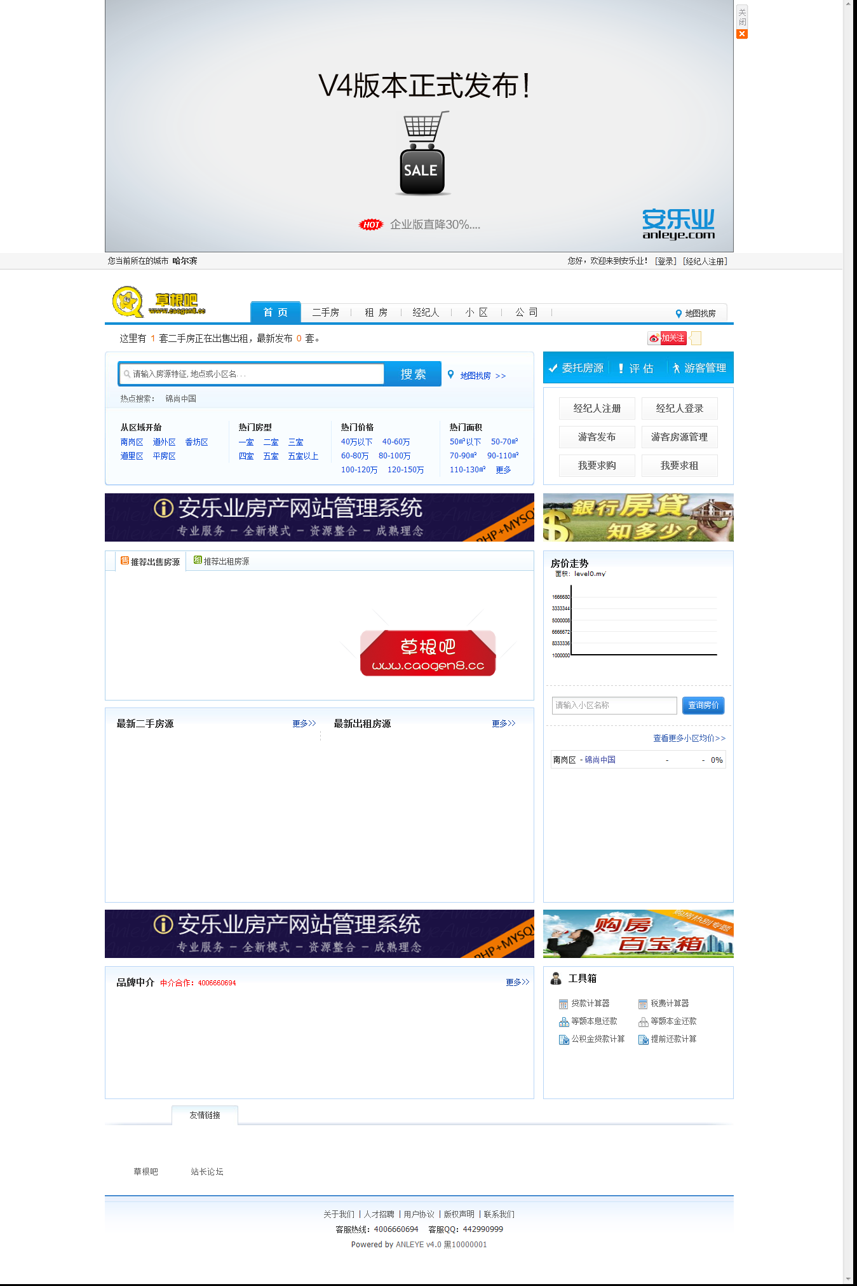This screenshot has height=1286, width=857.
Task: Filter by 香坊区 district
Action: pyautogui.click(x=196, y=442)
